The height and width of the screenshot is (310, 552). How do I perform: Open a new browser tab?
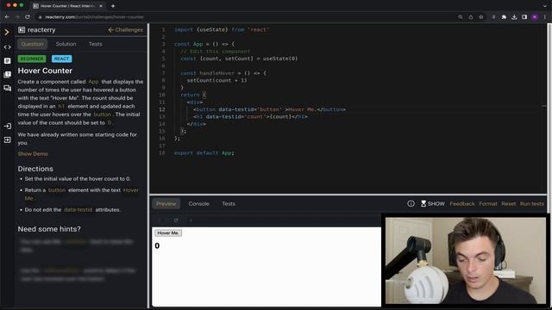pyautogui.click(x=113, y=6)
